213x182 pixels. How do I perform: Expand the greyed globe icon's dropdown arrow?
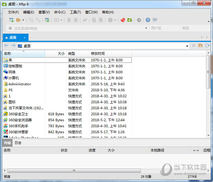point(115,20)
